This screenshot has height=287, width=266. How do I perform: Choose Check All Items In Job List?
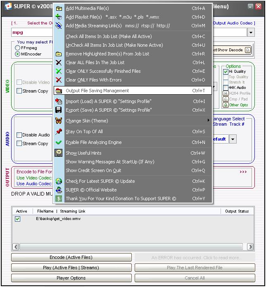pos(133,36)
